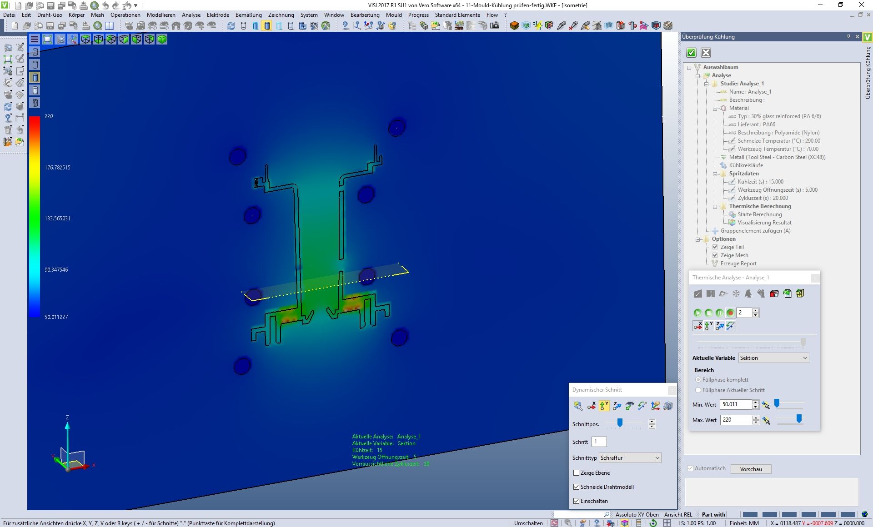Select X axis cut icon in Dynamischer Schnitt

click(591, 406)
